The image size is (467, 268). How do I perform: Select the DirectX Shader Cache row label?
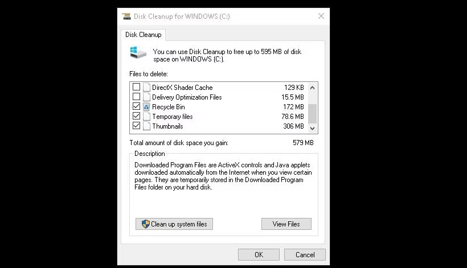click(x=182, y=88)
